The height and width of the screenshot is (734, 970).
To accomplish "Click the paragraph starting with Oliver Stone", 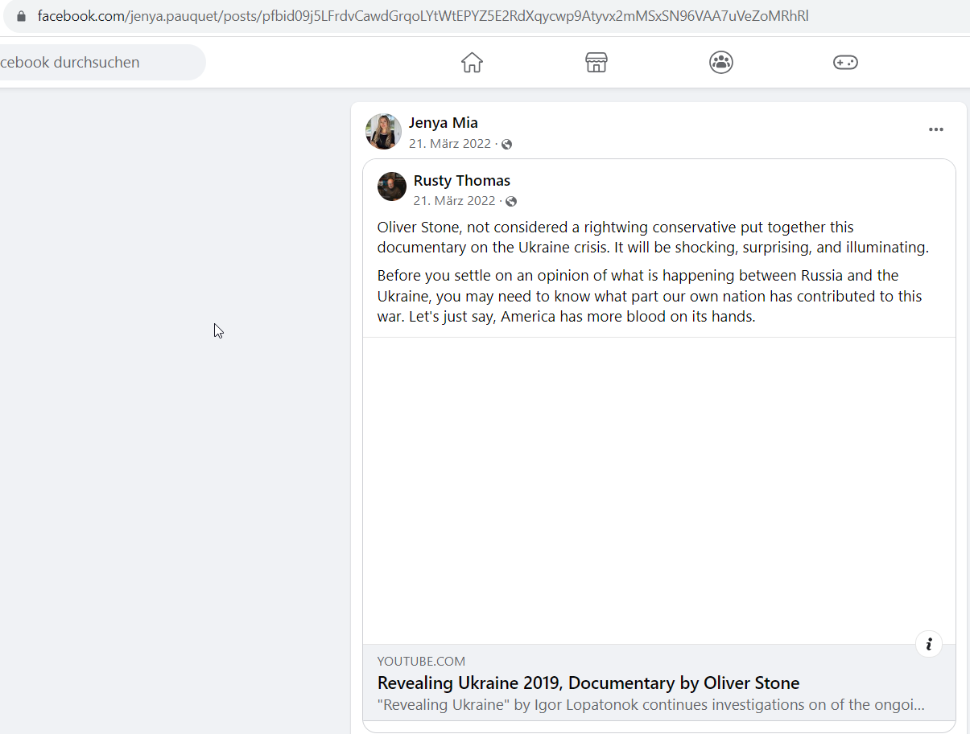I will 653,237.
